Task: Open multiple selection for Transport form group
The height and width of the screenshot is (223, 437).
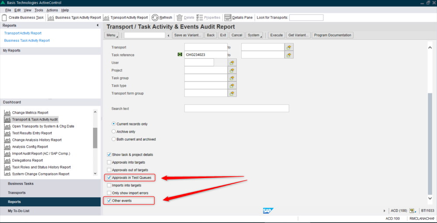Action: tap(232, 93)
